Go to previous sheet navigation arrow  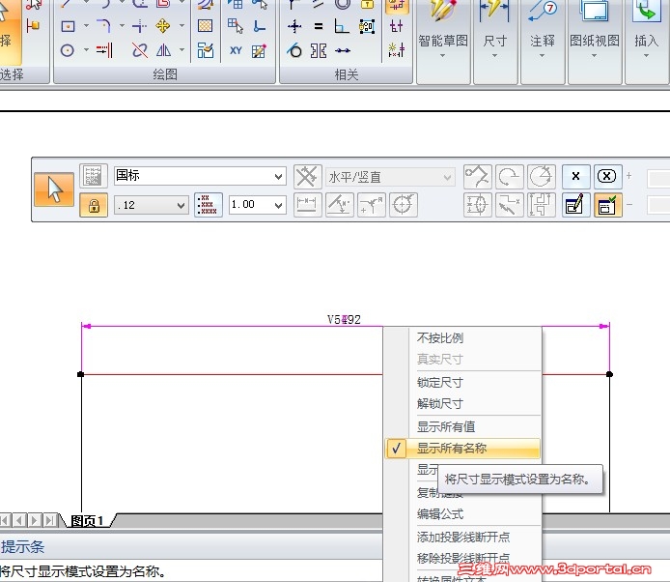19,520
